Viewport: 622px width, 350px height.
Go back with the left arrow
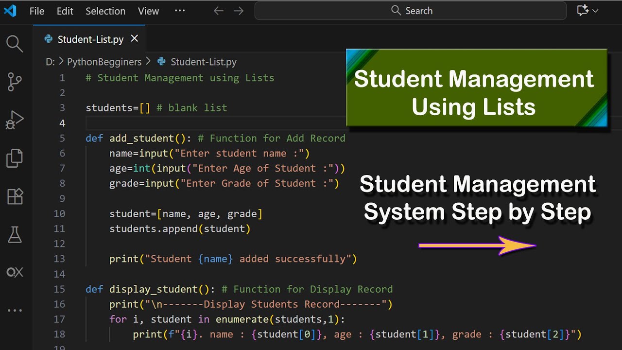click(219, 11)
